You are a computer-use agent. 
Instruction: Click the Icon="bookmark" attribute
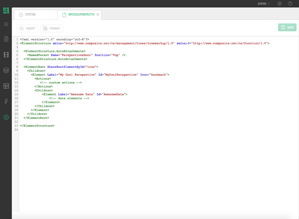click(154, 75)
